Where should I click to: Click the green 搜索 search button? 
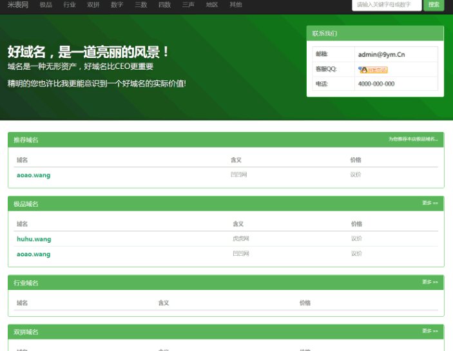point(434,5)
